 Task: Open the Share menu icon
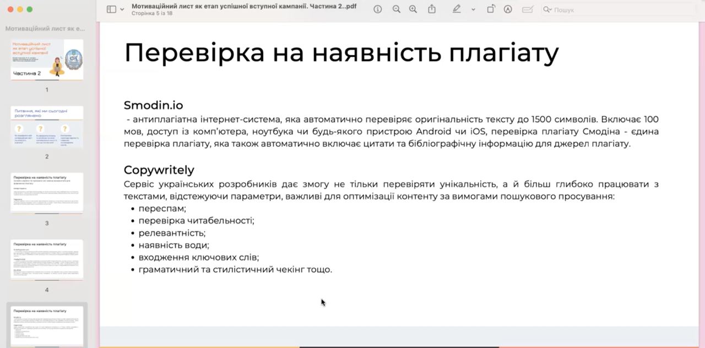tap(432, 9)
